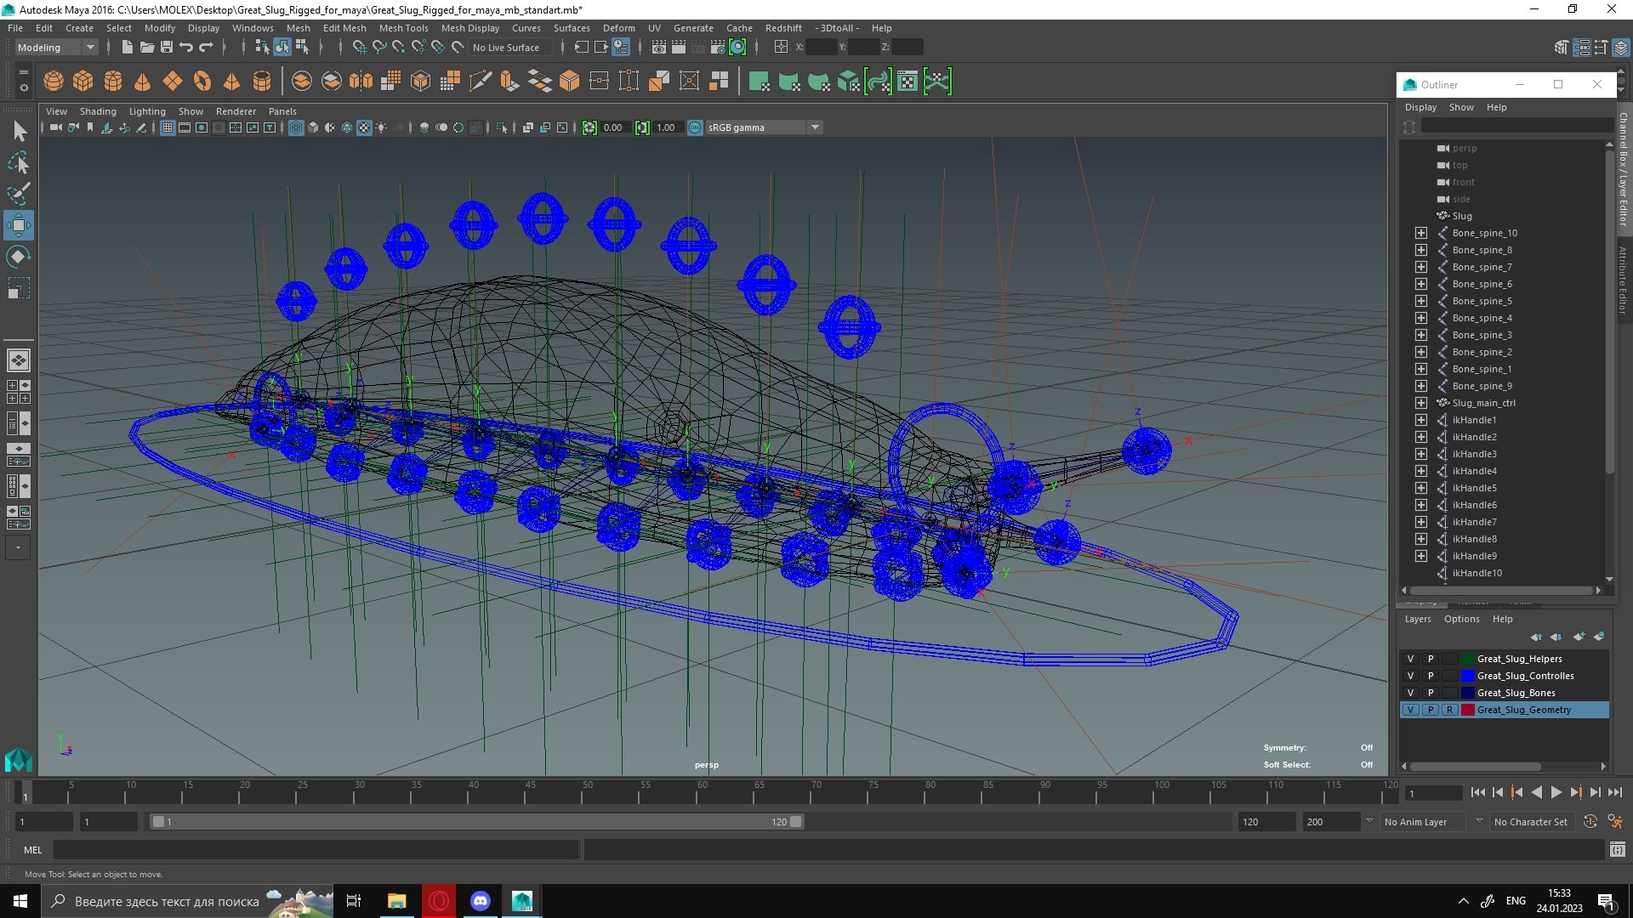Create a polygon plane from the shelf

[173, 81]
